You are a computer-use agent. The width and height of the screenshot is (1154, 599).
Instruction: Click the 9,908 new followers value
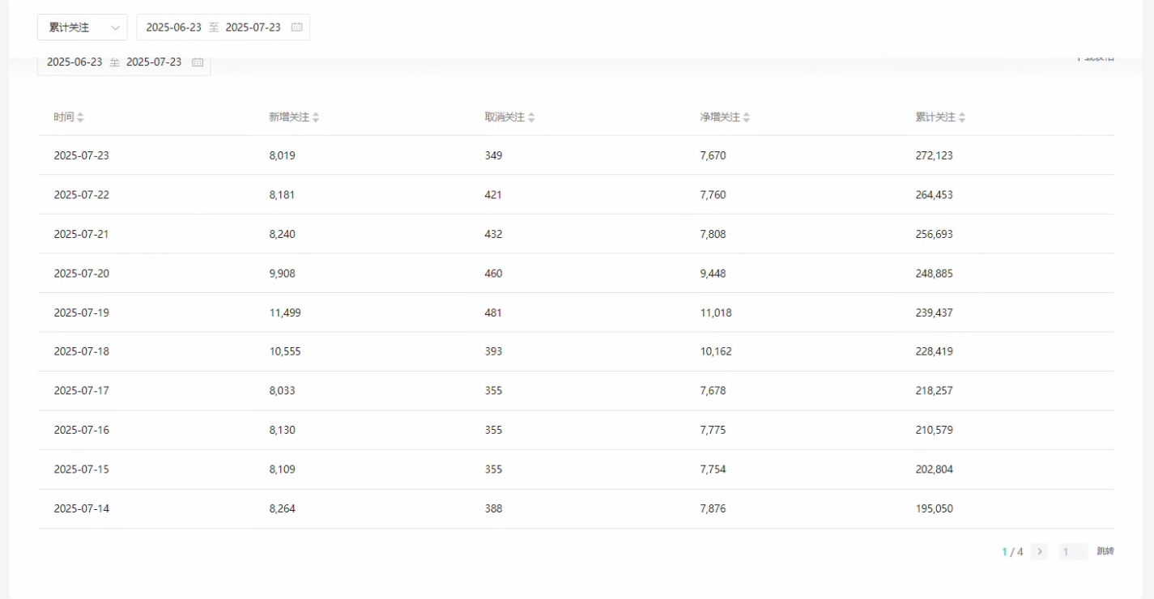(282, 274)
